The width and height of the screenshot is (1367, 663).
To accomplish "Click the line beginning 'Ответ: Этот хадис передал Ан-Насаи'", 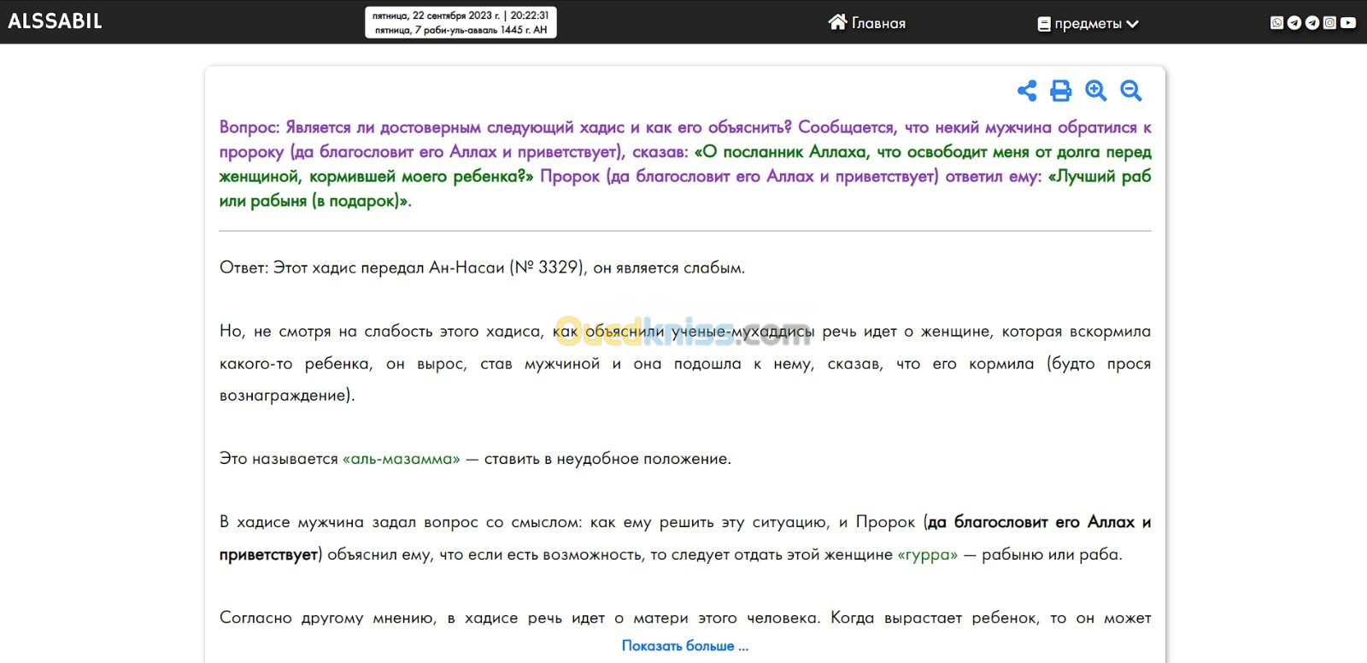I will pyautogui.click(x=482, y=267).
